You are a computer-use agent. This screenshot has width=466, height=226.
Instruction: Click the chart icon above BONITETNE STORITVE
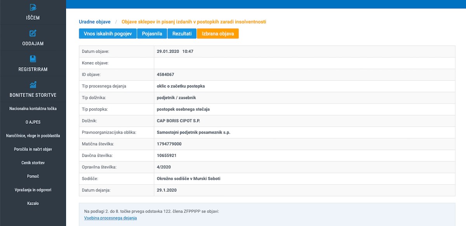[33, 85]
